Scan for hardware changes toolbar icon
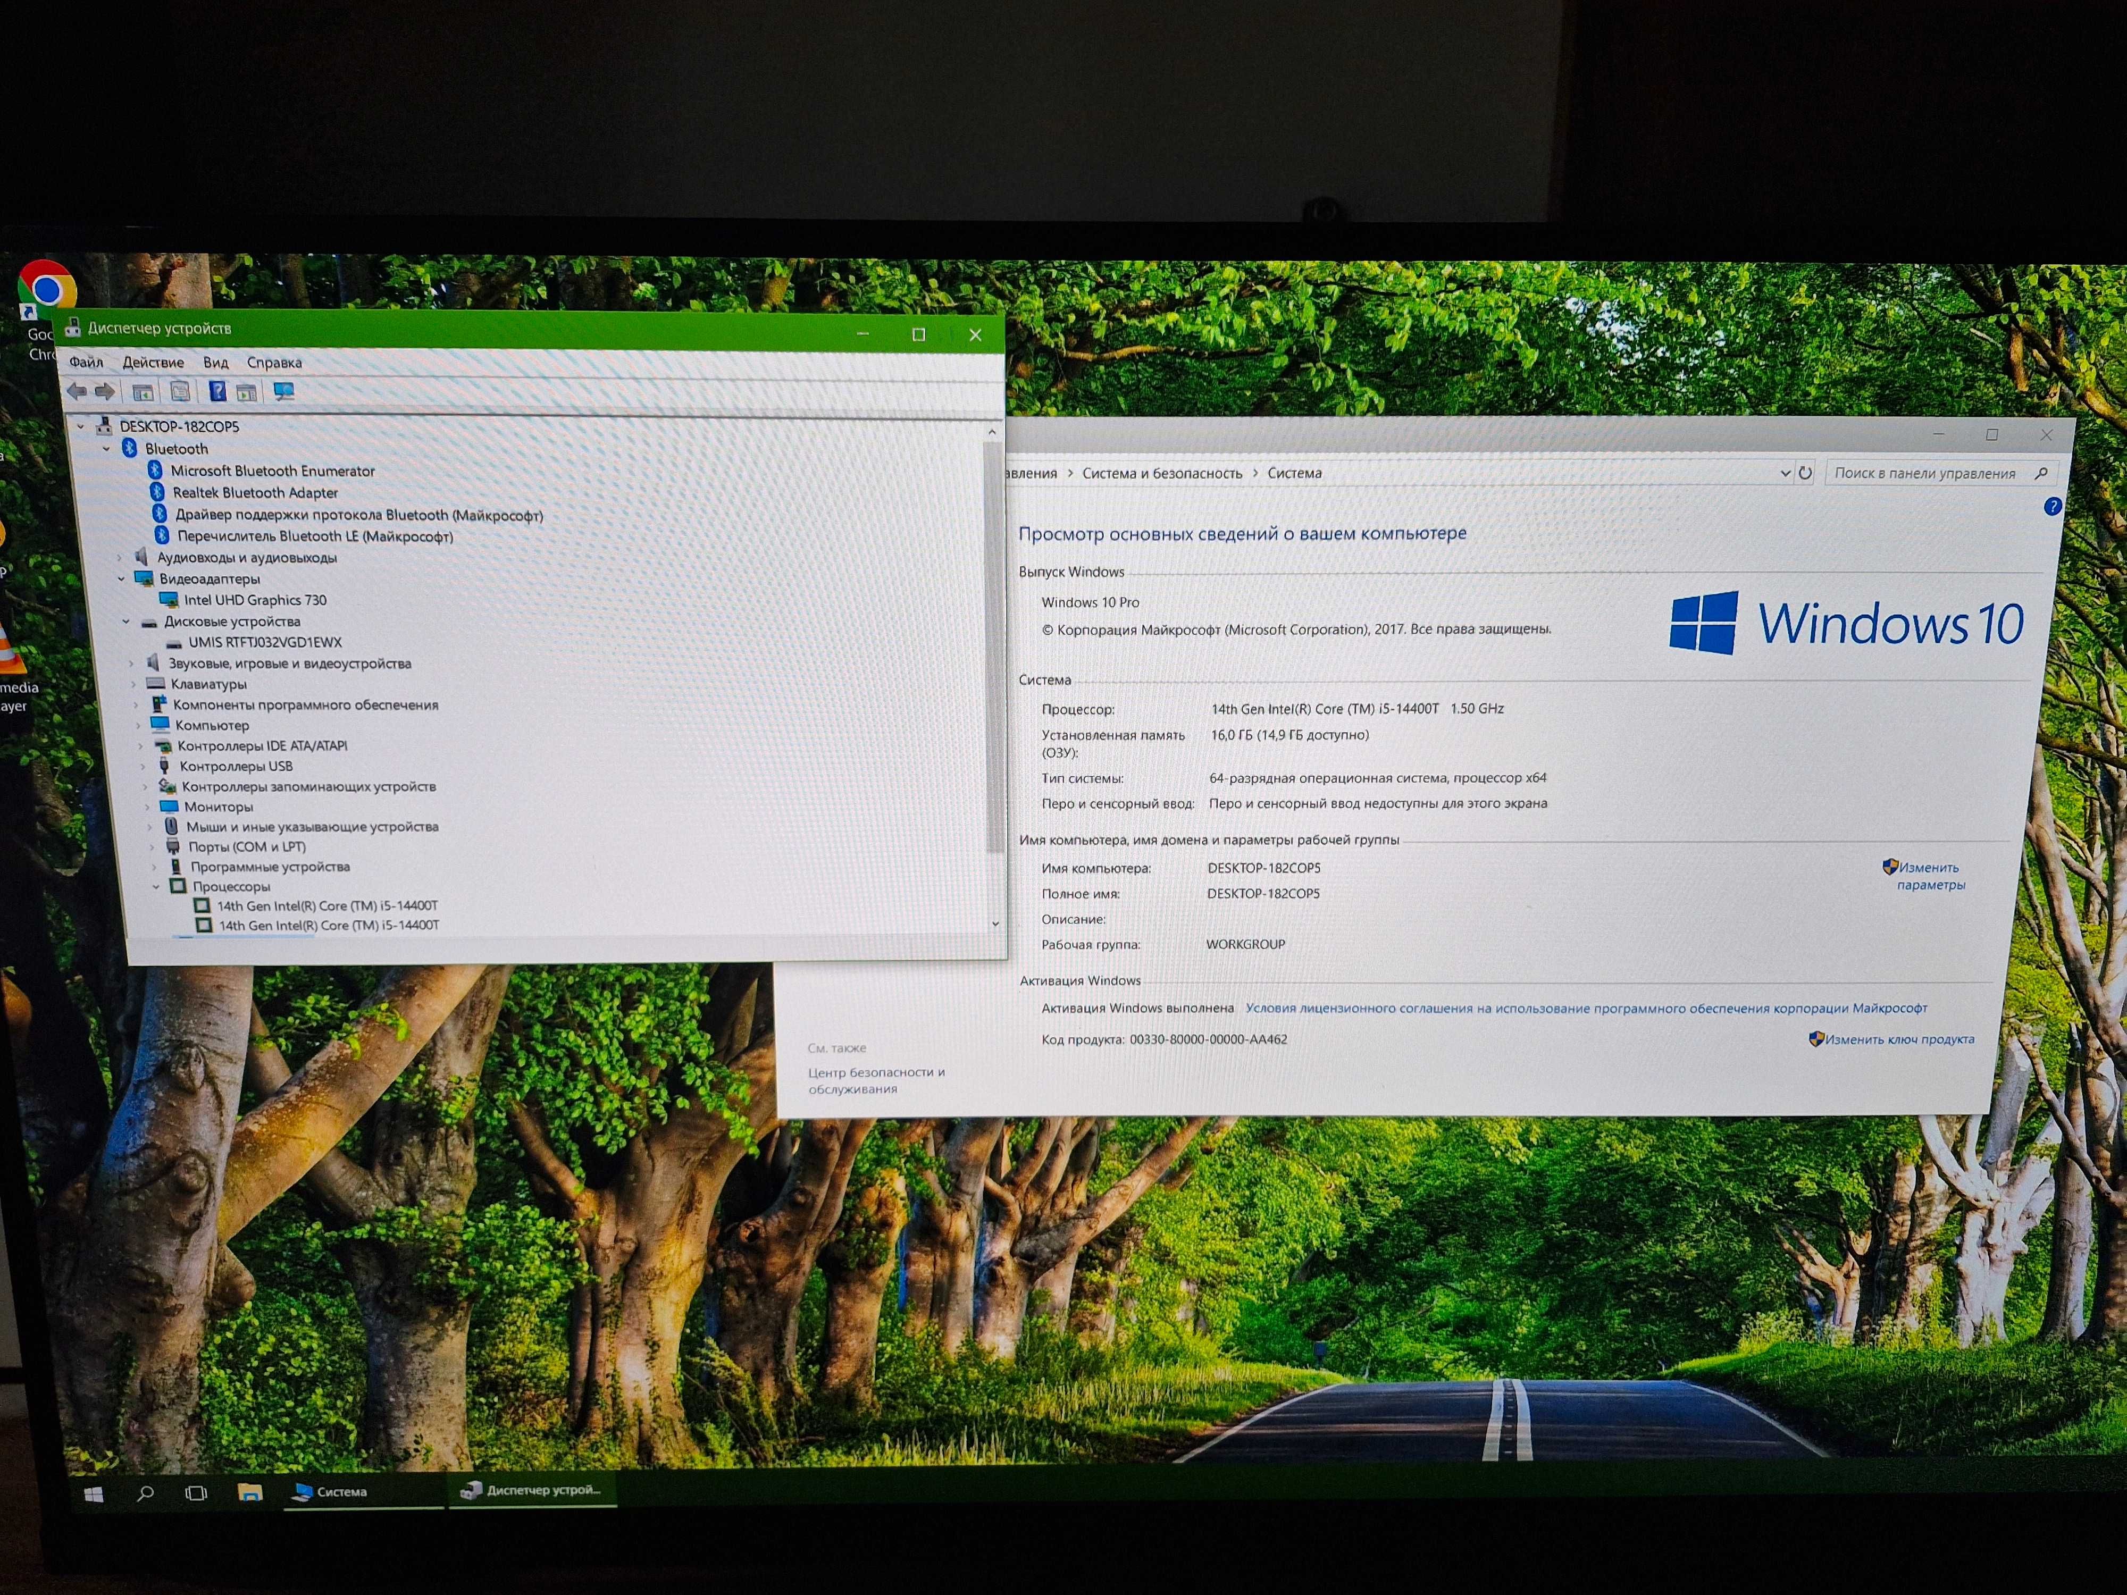Image resolution: width=2127 pixels, height=1595 pixels. 283,391
